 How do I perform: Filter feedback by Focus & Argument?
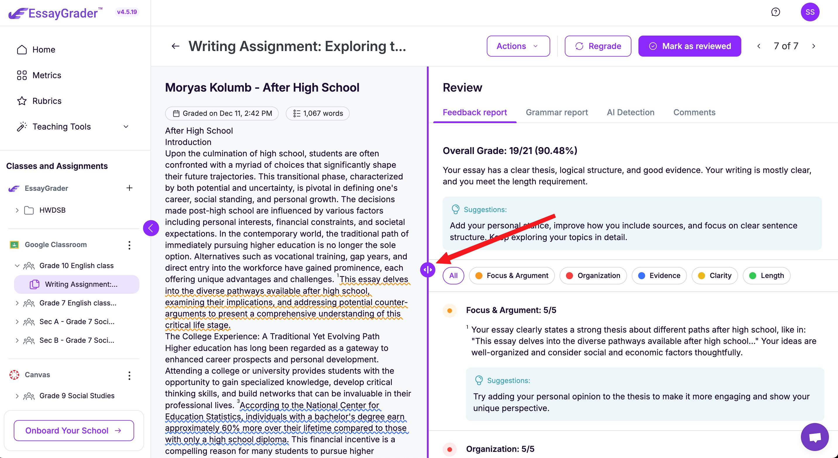[512, 275]
